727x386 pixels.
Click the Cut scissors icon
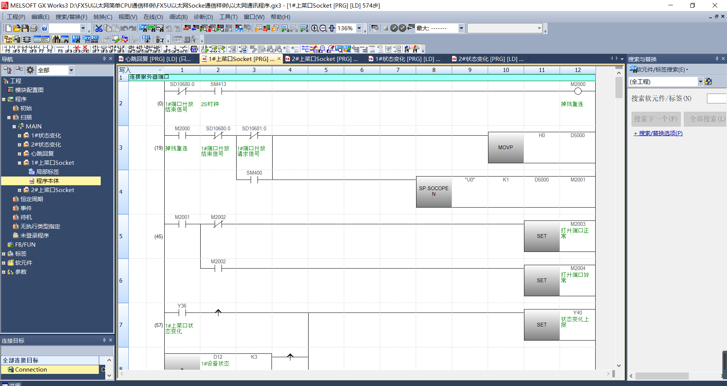[99, 28]
